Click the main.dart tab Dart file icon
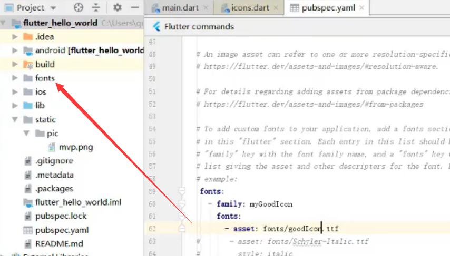This screenshot has height=256, width=450. (x=156, y=8)
